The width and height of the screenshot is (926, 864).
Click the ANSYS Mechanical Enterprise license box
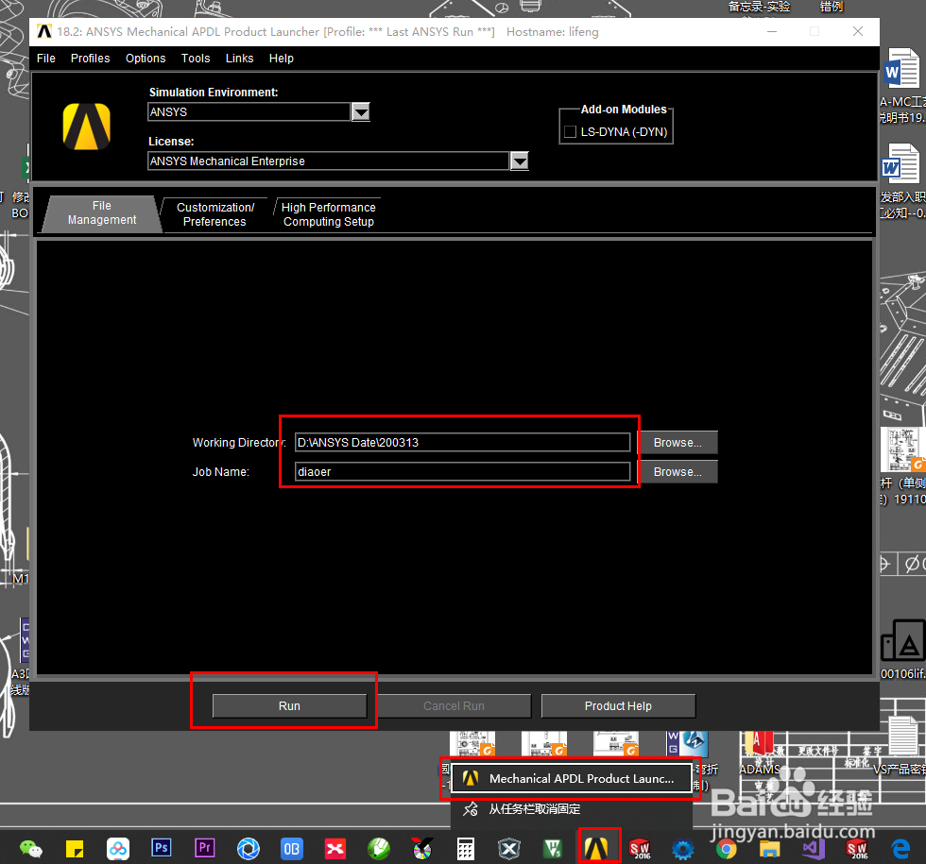point(329,161)
